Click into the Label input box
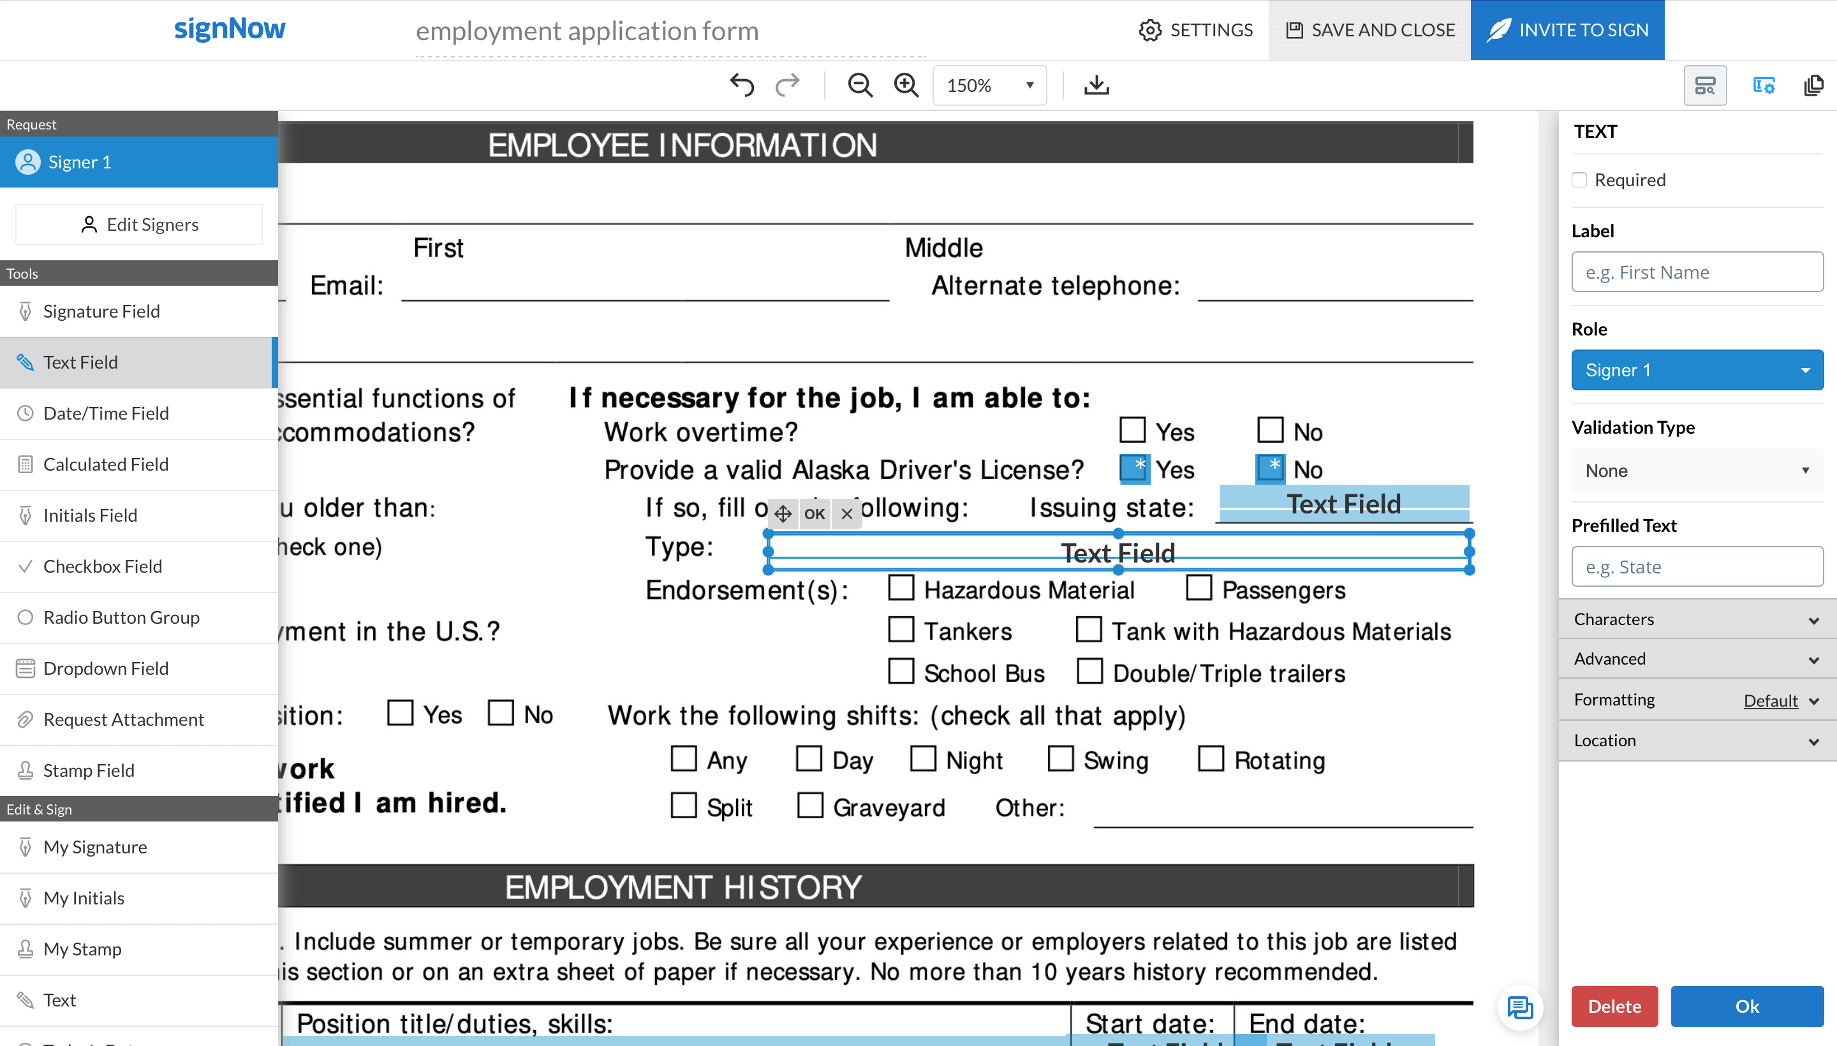Image resolution: width=1837 pixels, height=1046 pixels. tap(1696, 272)
